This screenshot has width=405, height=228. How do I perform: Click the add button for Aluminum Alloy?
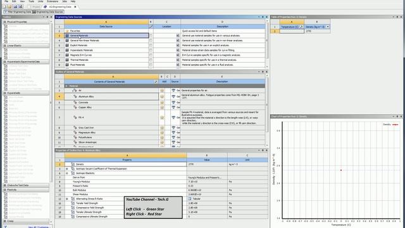coord(162,97)
